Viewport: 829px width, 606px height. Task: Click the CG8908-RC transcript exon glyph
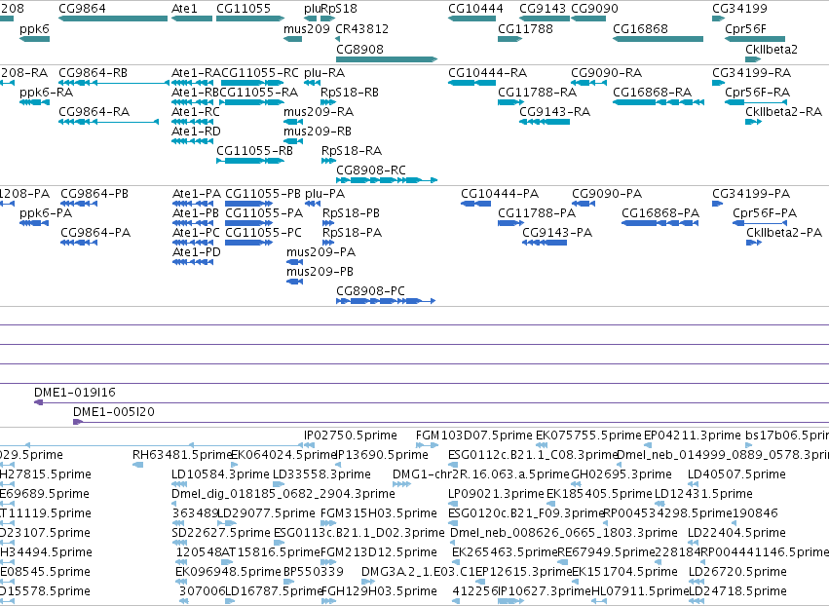click(387, 180)
